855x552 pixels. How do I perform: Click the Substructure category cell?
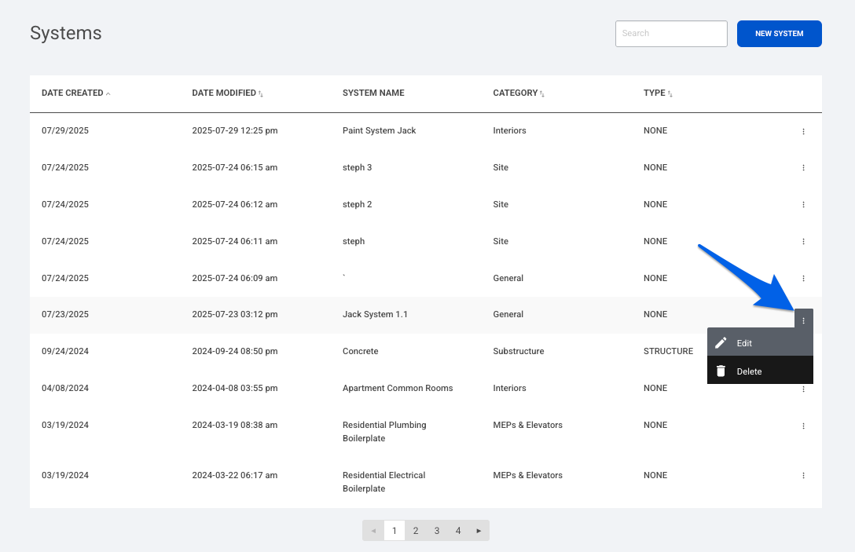(x=519, y=352)
